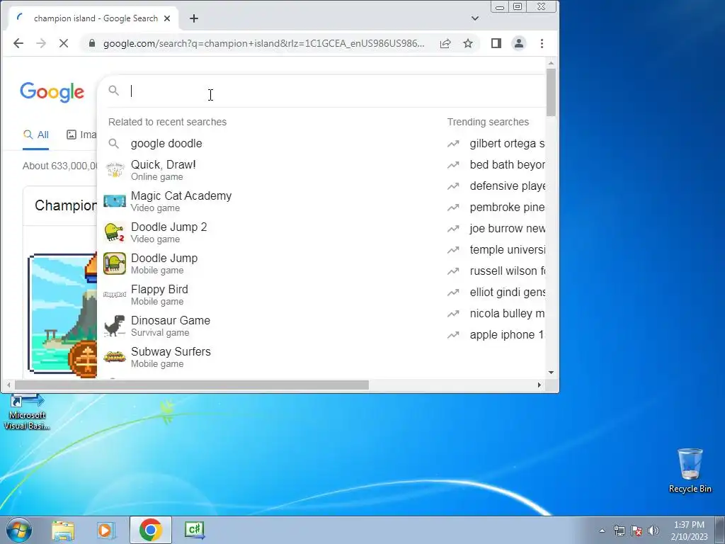Show hidden tray icons arrow

tap(602, 531)
